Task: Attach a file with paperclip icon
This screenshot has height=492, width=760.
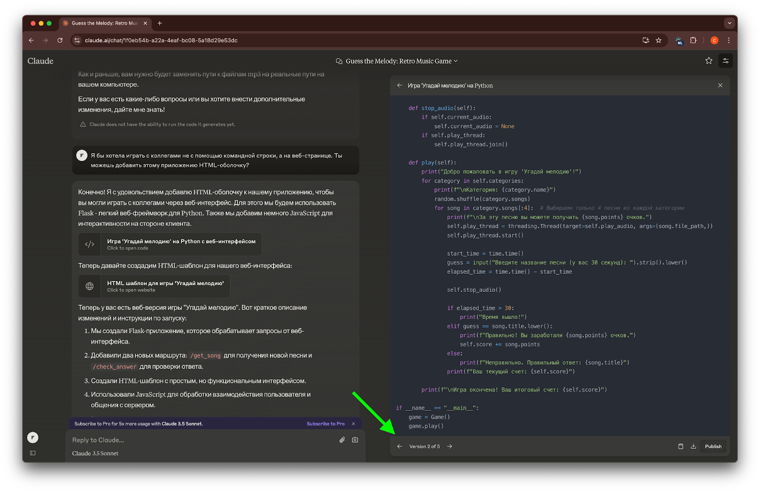Action: pos(342,440)
